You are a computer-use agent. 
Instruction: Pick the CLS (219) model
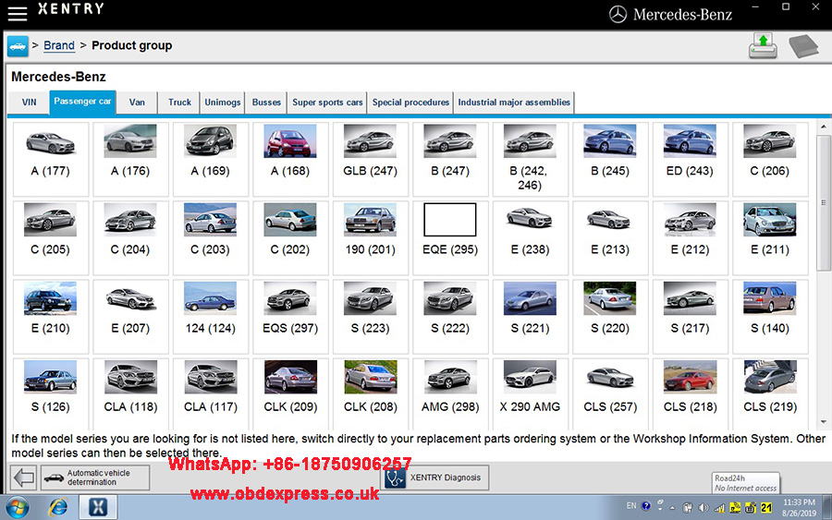[x=770, y=393]
